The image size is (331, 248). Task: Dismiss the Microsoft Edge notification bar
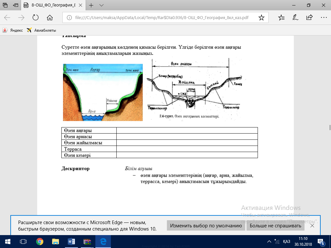(312, 226)
